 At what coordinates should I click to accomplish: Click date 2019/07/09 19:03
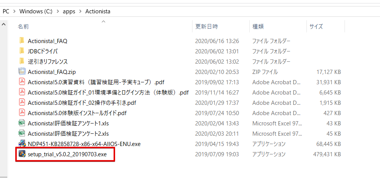coord(217,154)
